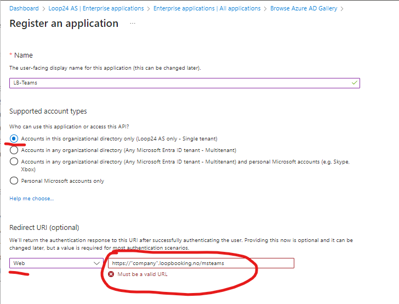399x304 pixels.
Task: Click the Redirect URI URL text field
Action: coord(201,263)
